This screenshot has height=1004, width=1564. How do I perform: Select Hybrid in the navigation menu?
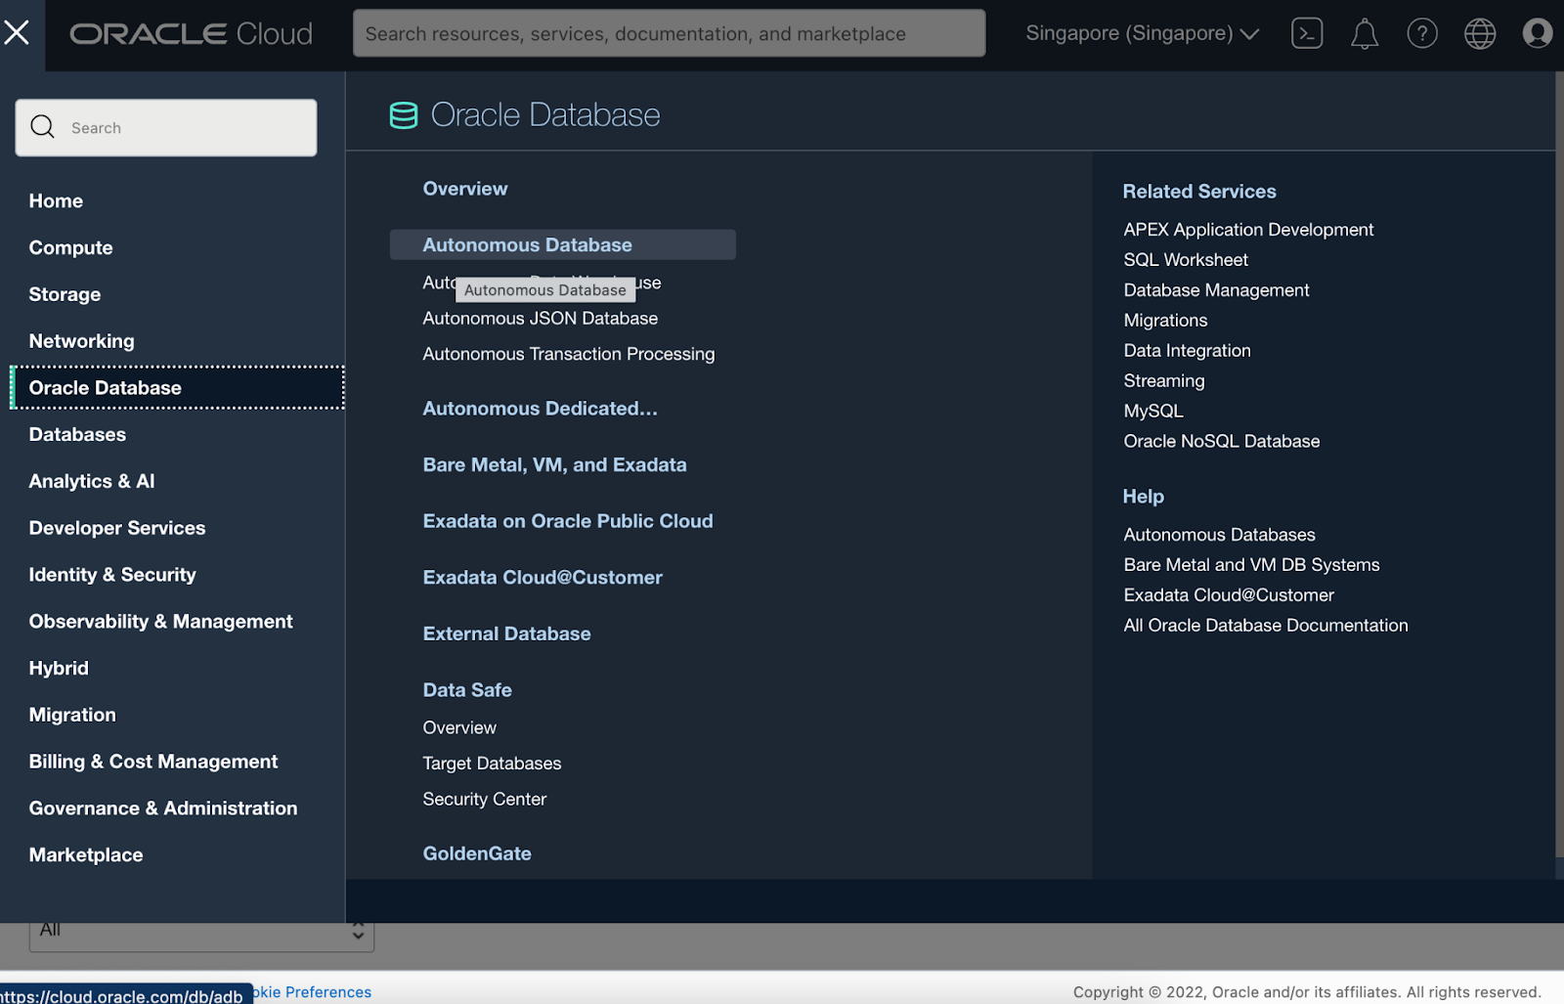59,668
